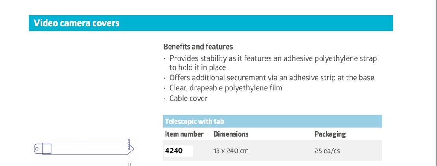Click the partial diagram below the cover drawing
The height and width of the screenshot is (166, 437).
(x=129, y=165)
